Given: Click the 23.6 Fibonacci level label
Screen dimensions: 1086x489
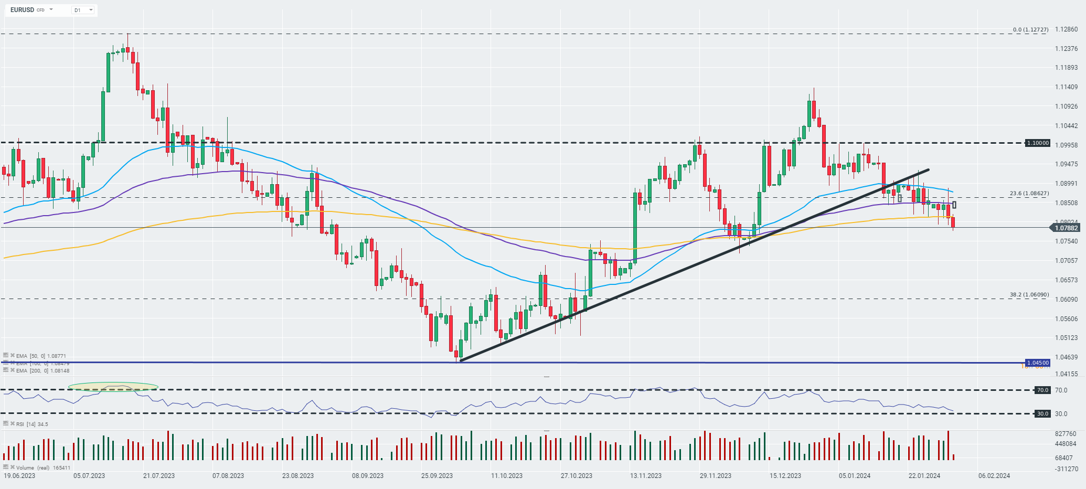Looking at the screenshot, I should tap(1029, 193).
